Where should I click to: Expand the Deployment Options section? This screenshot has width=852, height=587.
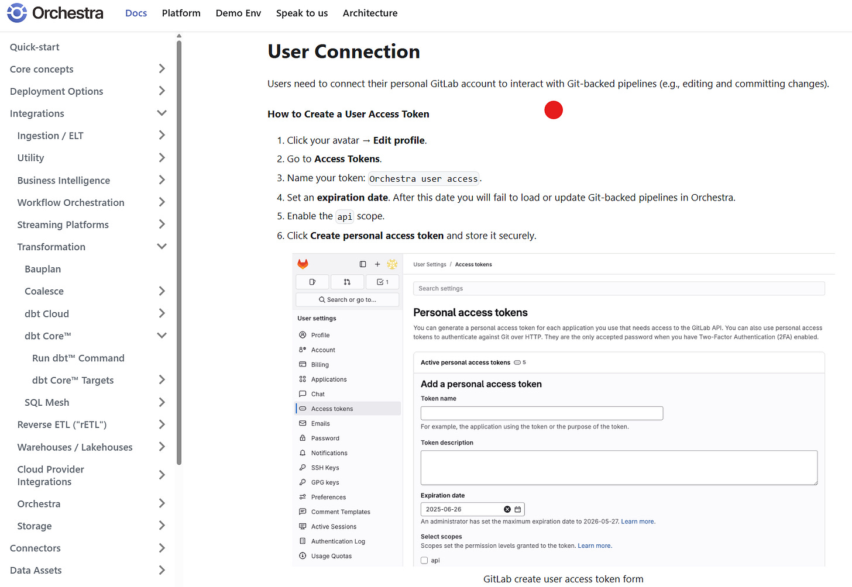(162, 91)
